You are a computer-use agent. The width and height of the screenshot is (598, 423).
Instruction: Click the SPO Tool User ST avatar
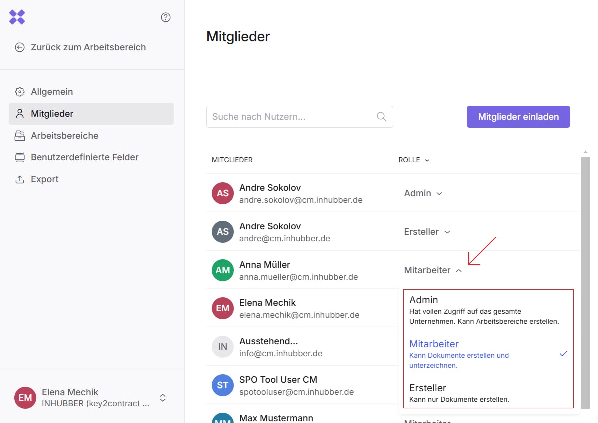point(223,385)
